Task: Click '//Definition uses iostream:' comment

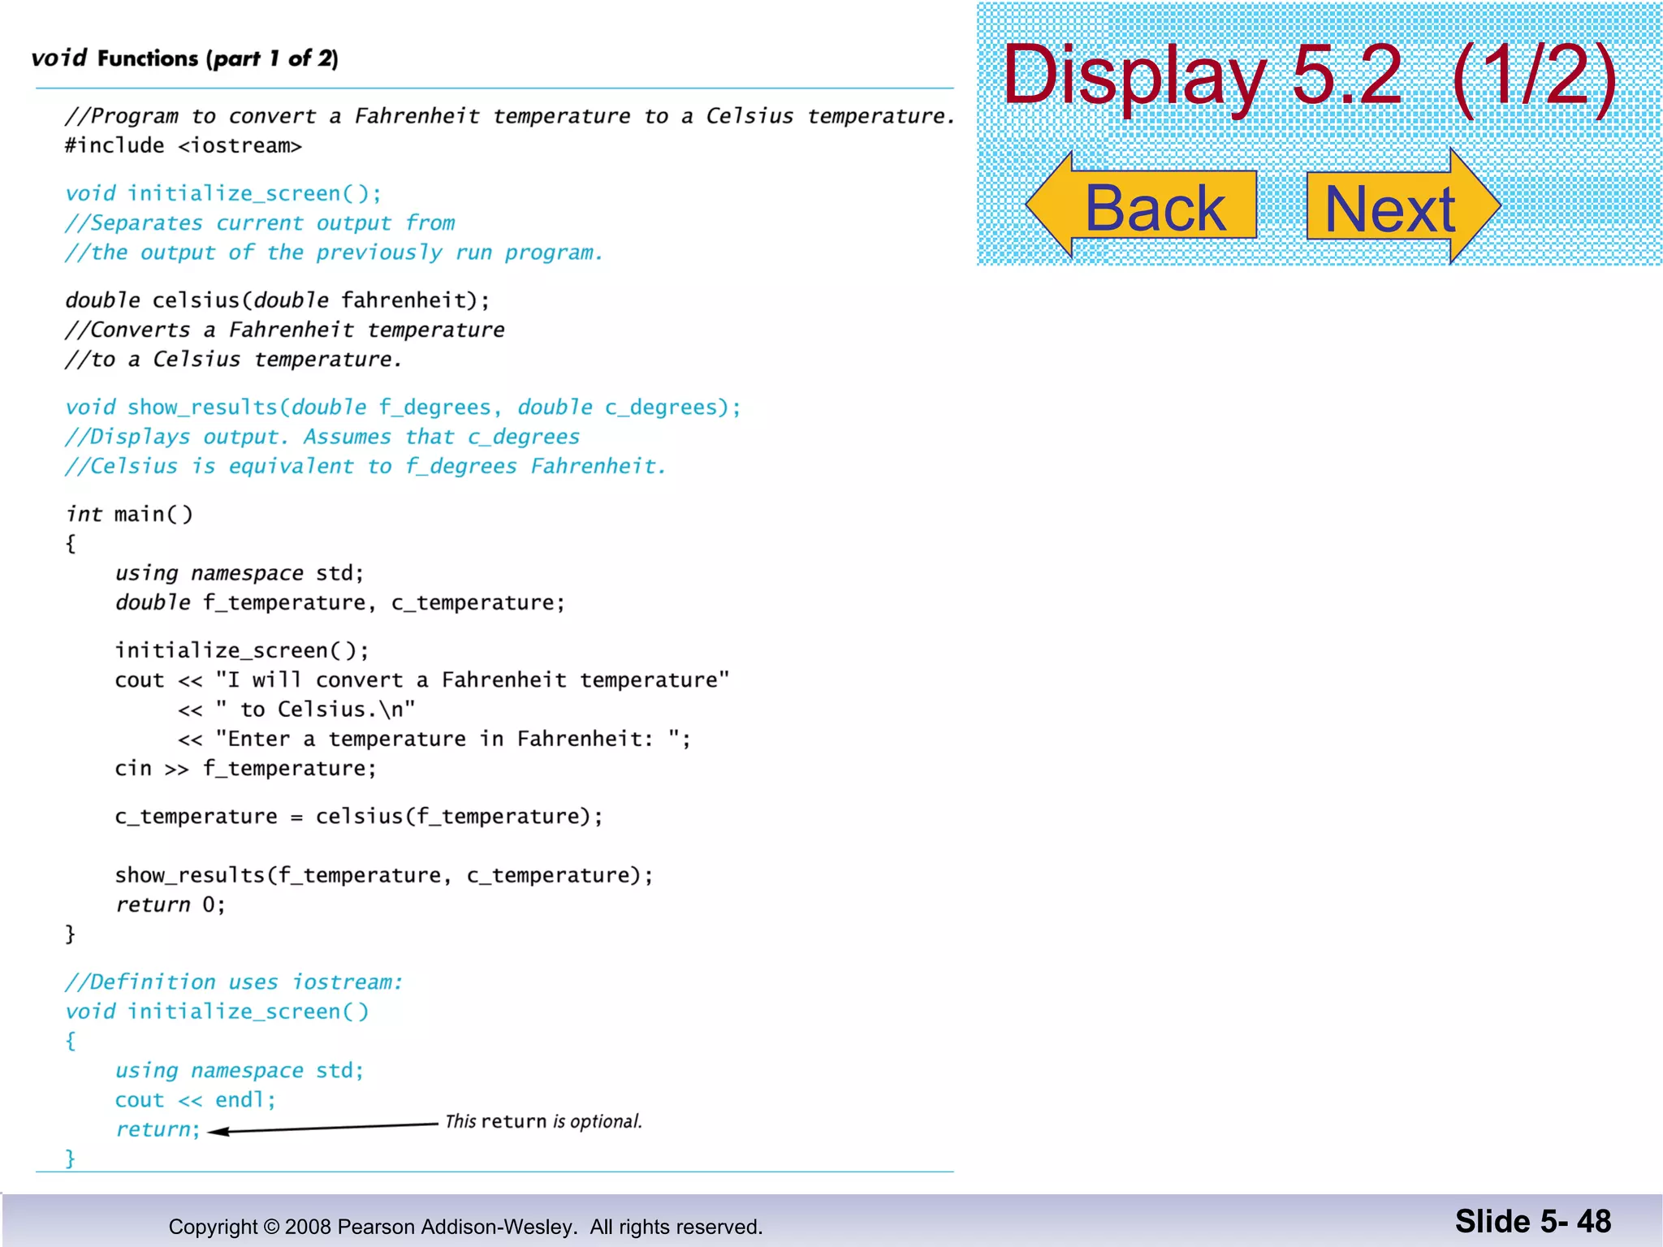Action: (234, 982)
